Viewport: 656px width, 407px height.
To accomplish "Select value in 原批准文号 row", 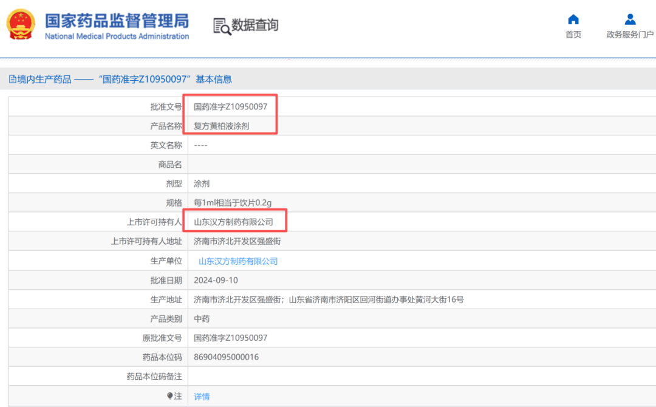I will pos(231,338).
